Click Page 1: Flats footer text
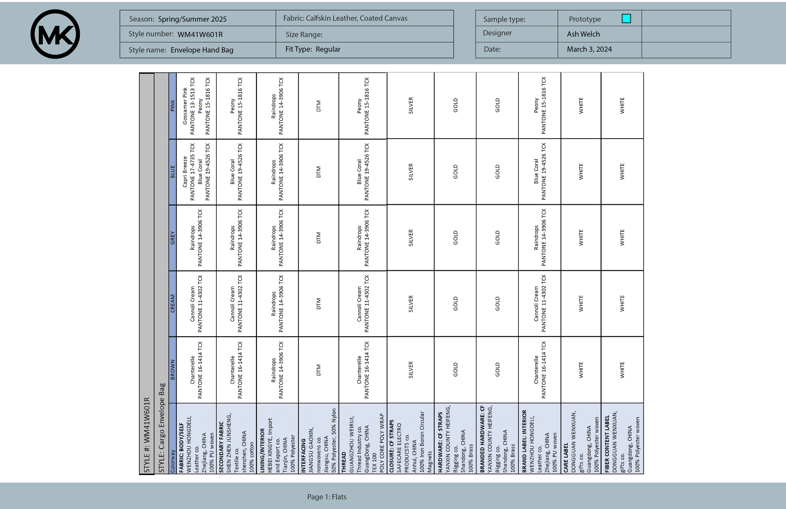786x509 pixels. click(x=326, y=497)
